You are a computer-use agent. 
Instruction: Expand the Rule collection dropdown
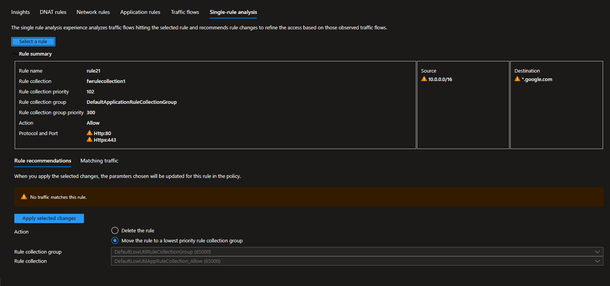click(357, 261)
